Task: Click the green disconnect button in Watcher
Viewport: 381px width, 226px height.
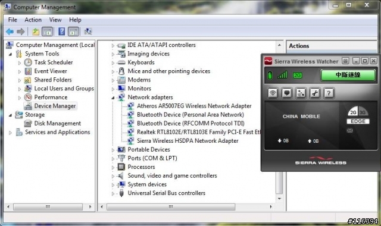Action: point(348,75)
